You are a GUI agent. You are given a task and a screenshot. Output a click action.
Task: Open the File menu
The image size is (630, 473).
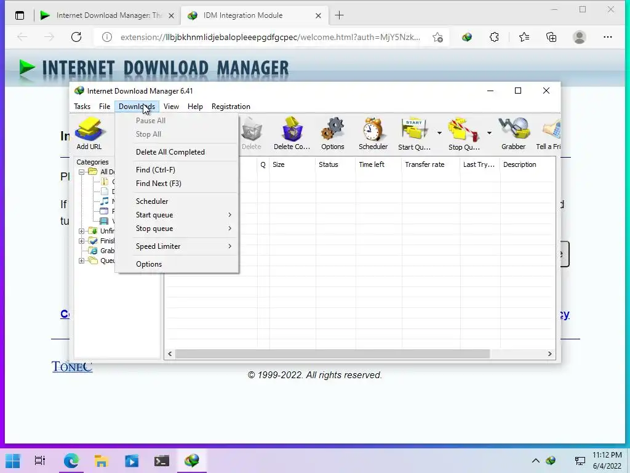click(105, 107)
